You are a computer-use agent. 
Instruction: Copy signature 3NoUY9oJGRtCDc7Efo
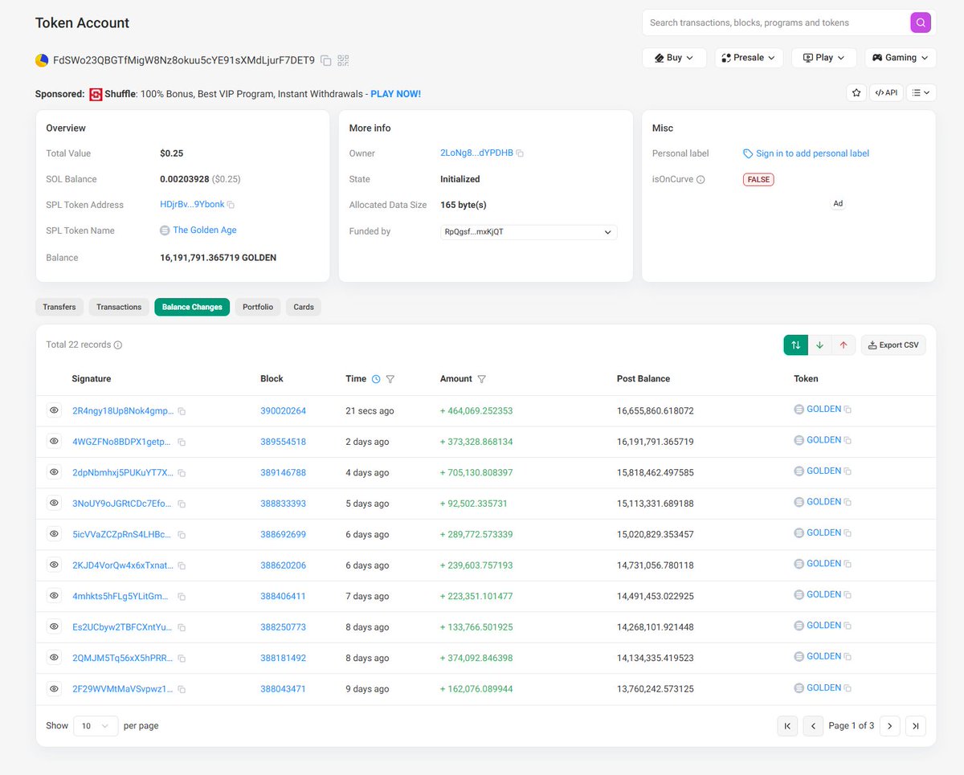182,504
